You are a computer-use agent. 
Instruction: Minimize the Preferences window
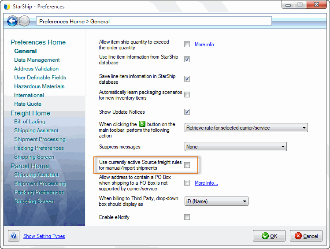tap(288, 5)
